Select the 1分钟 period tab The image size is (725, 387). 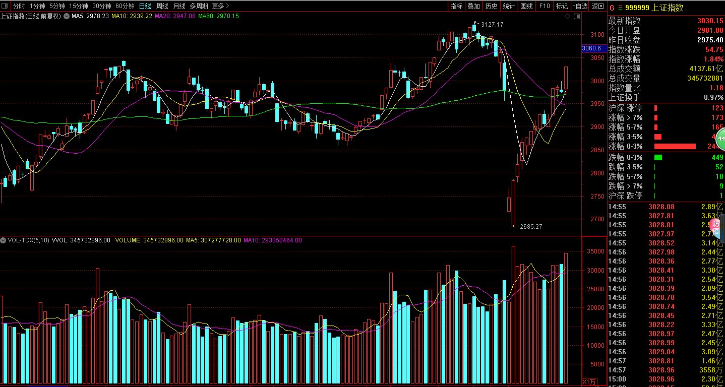(x=37, y=6)
